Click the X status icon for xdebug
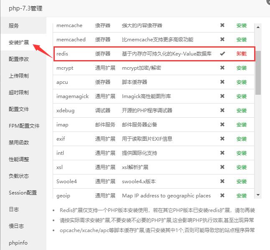 point(222,111)
